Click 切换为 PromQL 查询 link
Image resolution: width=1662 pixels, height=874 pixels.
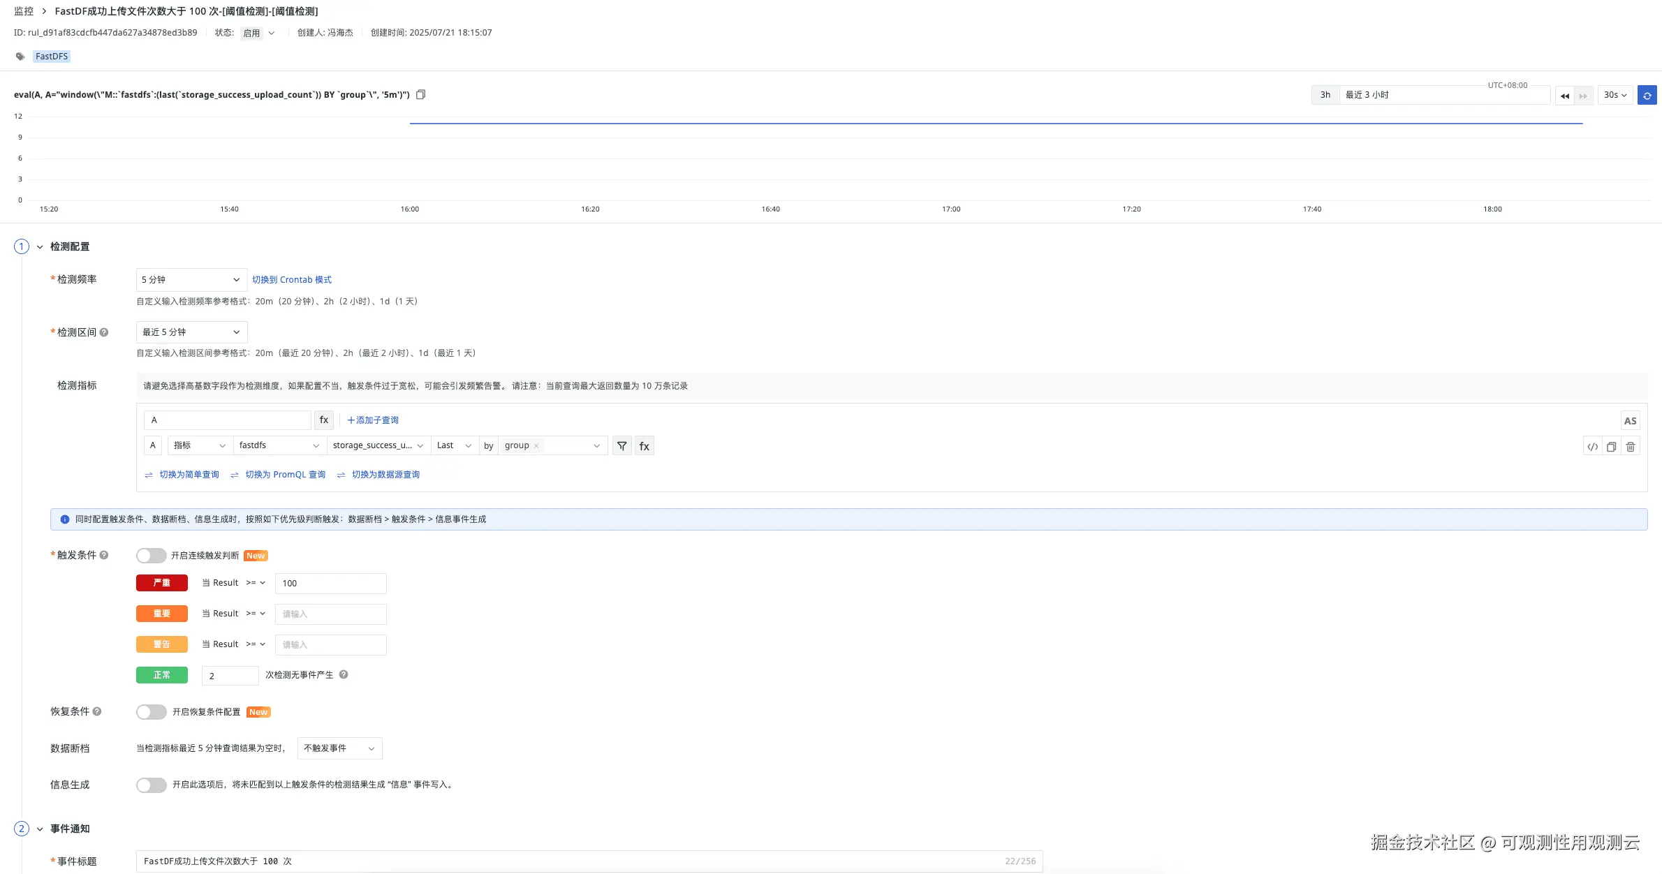285,475
